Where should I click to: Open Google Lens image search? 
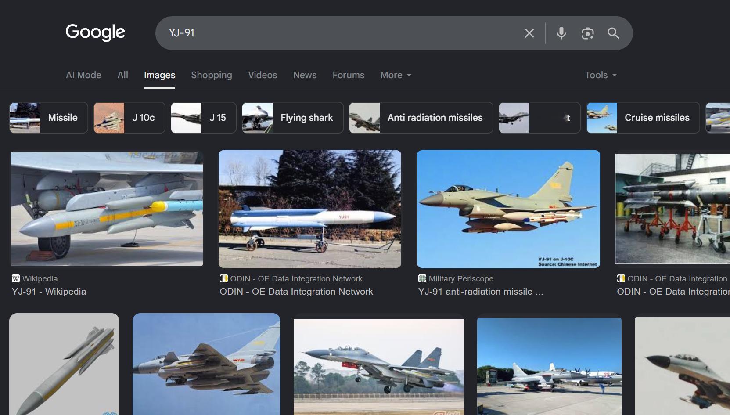587,33
